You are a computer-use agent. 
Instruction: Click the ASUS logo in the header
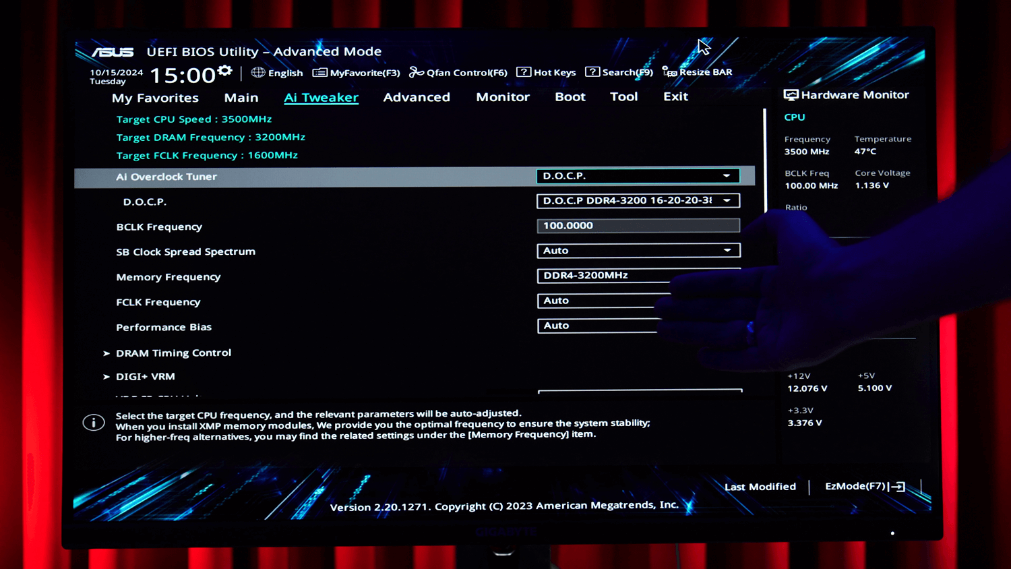113,52
